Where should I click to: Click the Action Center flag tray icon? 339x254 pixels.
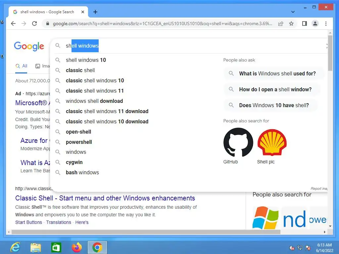click(x=308, y=248)
